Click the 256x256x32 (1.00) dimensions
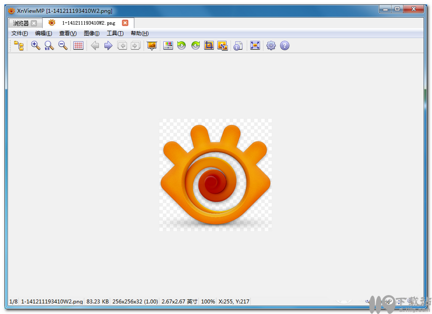 click(135, 301)
